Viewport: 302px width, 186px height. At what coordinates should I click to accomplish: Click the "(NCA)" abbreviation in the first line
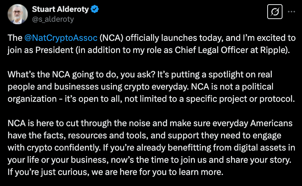[x=111, y=38]
